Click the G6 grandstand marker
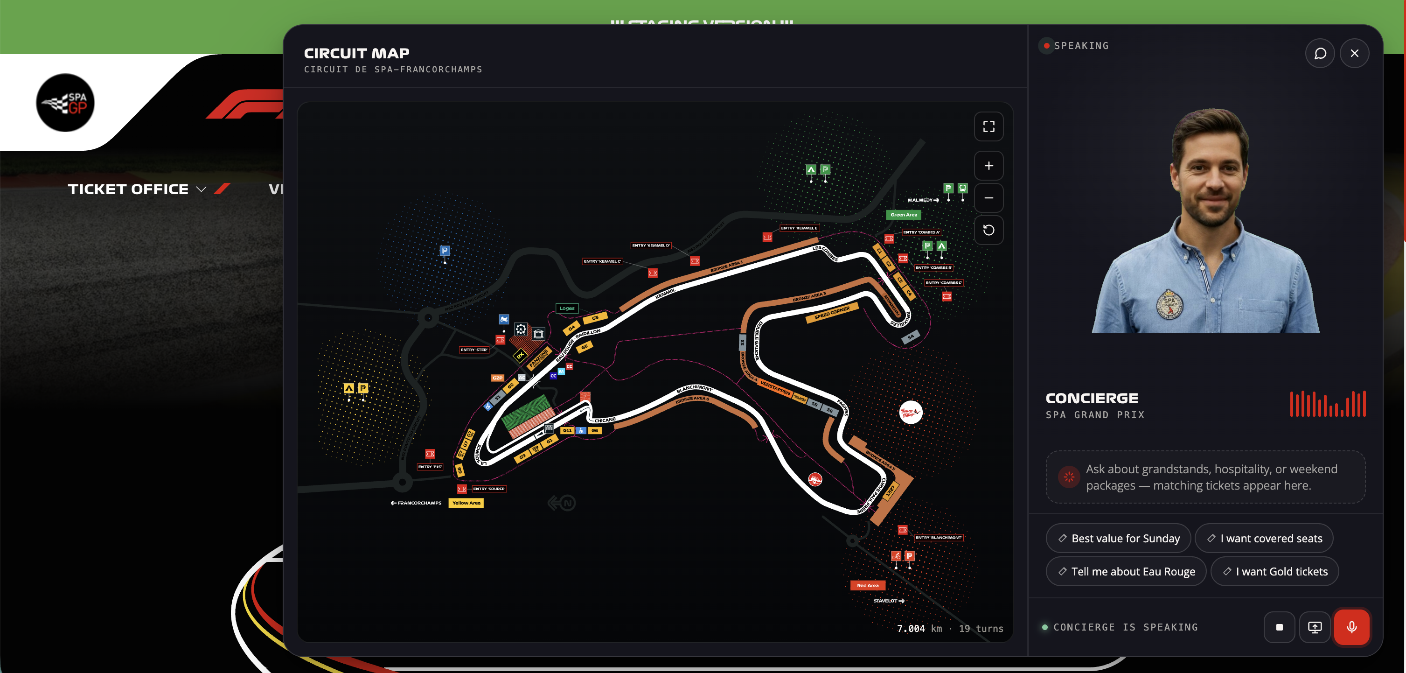Viewport: 1406px width, 673px height. point(594,430)
